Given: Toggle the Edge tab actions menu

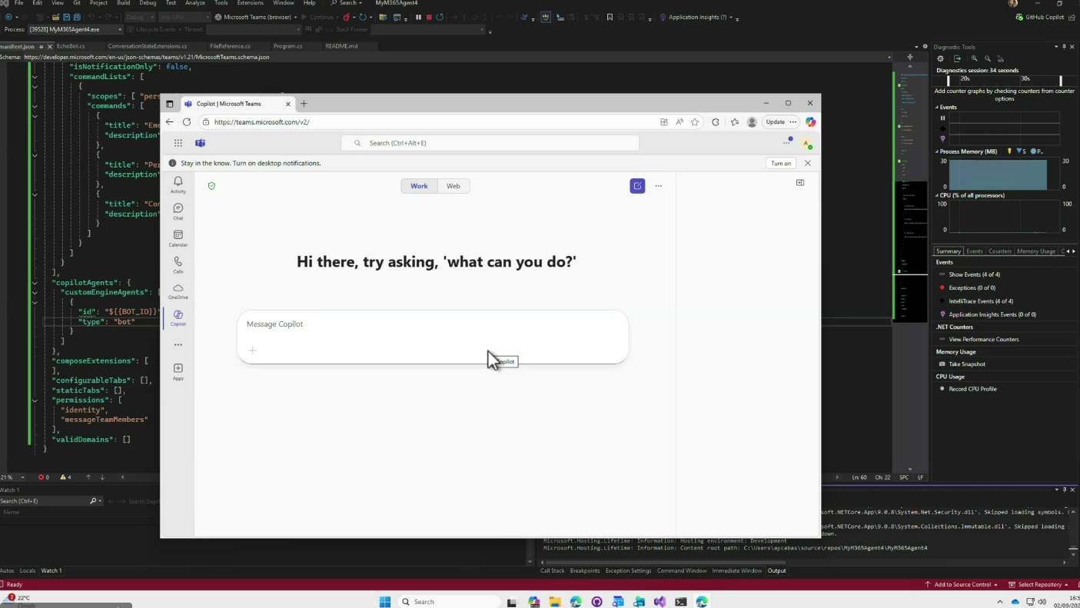Looking at the screenshot, I should (170, 104).
